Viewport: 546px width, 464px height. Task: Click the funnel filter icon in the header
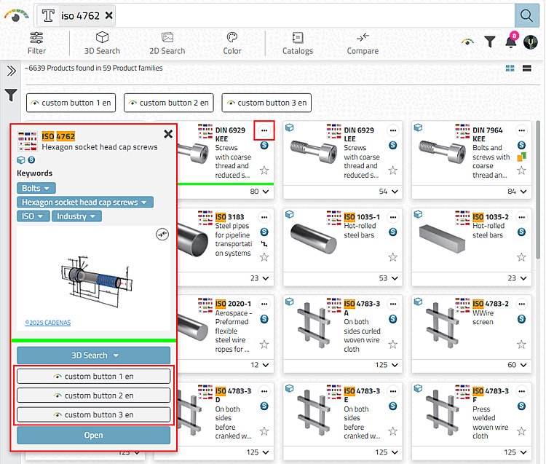tap(490, 42)
